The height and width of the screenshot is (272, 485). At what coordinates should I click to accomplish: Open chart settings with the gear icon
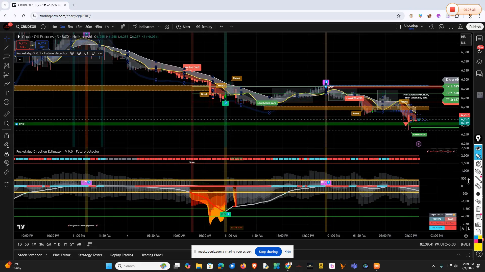(x=442, y=26)
